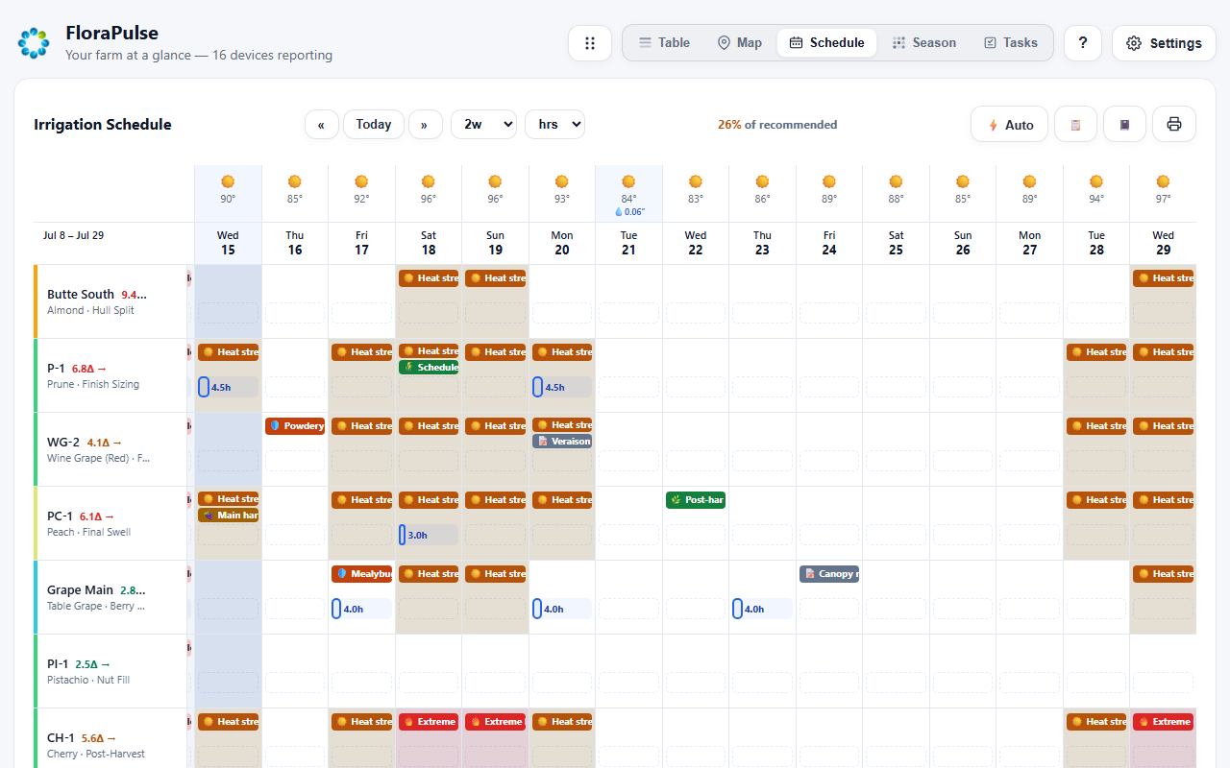
Task: Open the 2w range dropdown
Action: pyautogui.click(x=483, y=125)
